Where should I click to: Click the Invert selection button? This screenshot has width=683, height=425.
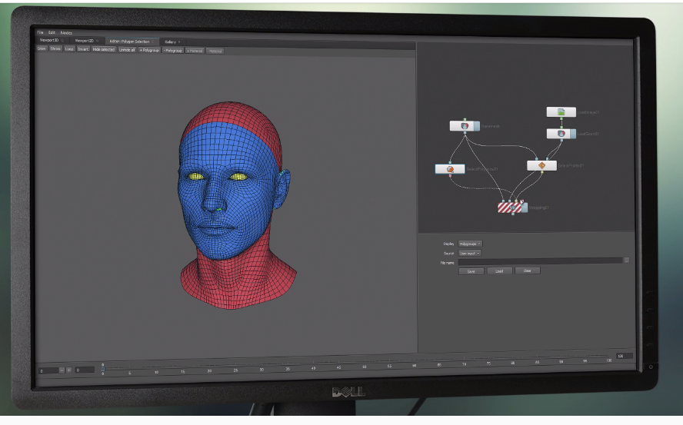click(x=83, y=49)
